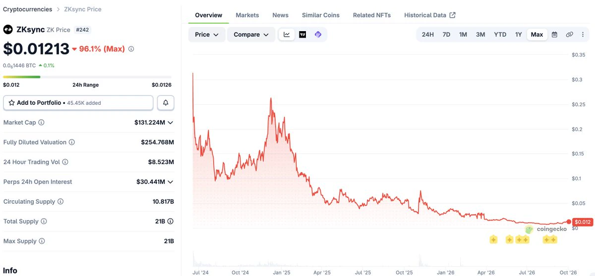Open the Related NFTs tab
Image resolution: width=595 pixels, height=276 pixels.
372,15
